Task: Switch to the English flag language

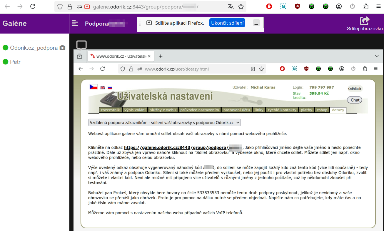Action: pyautogui.click(x=103, y=88)
